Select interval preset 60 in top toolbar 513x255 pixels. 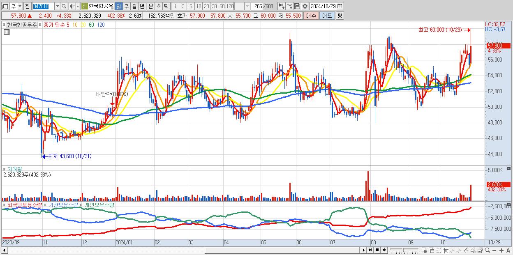222,6
